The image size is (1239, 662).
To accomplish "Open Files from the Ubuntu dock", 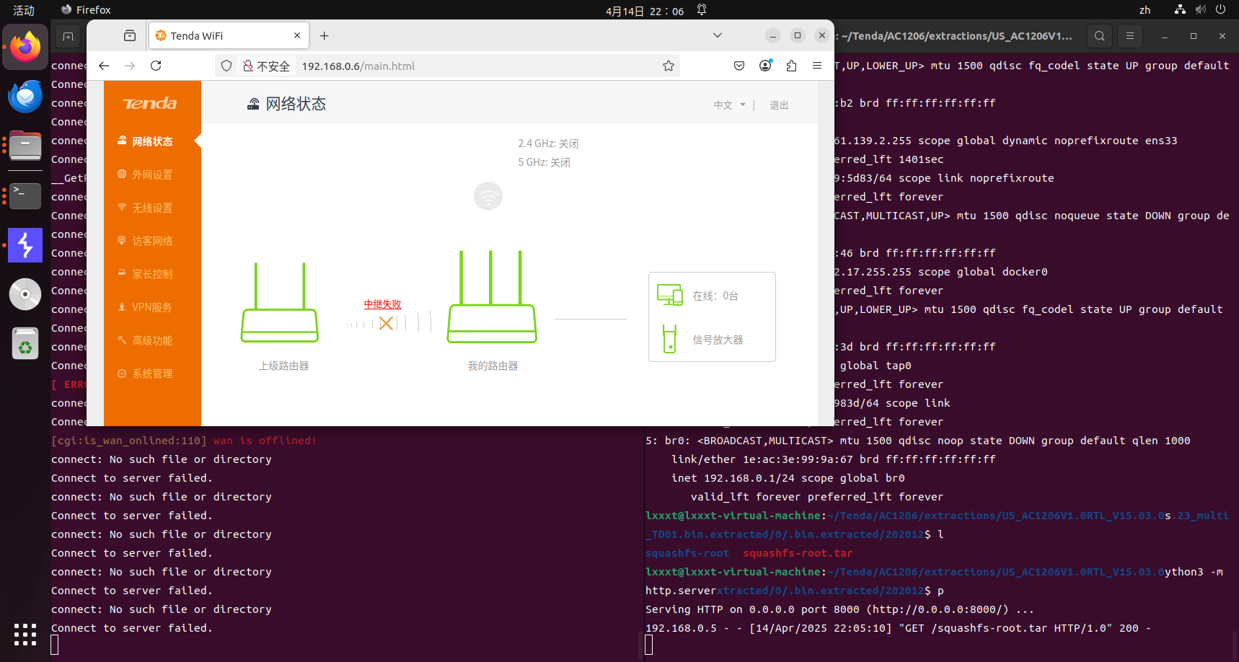I will click(x=25, y=146).
